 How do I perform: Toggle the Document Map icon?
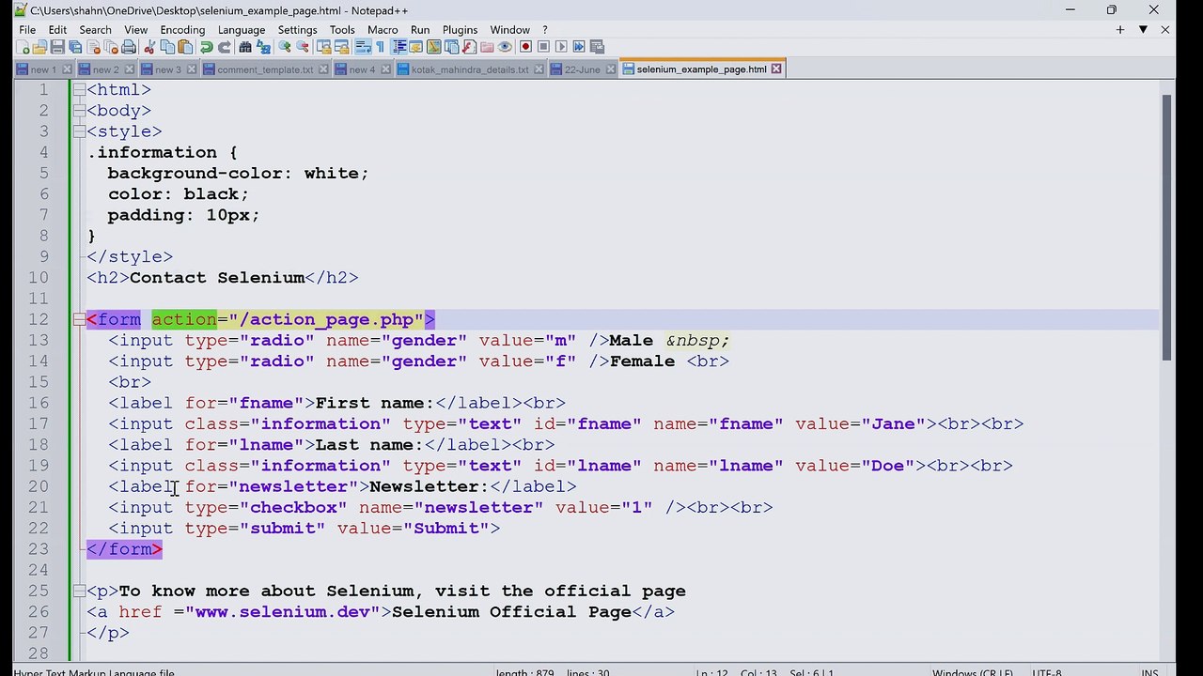(x=433, y=47)
